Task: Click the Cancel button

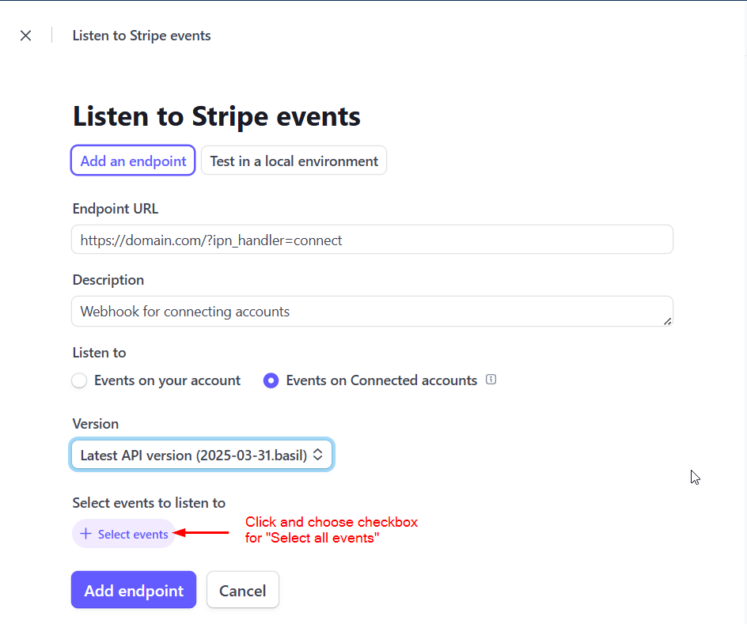Action: pos(242,590)
